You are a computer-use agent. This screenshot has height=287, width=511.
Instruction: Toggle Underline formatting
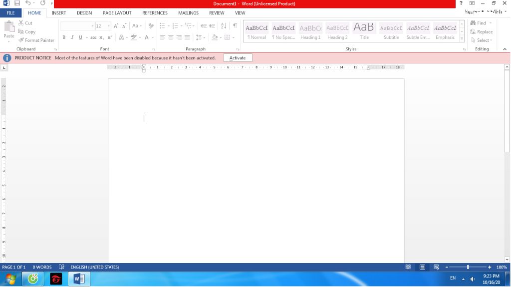coord(80,37)
